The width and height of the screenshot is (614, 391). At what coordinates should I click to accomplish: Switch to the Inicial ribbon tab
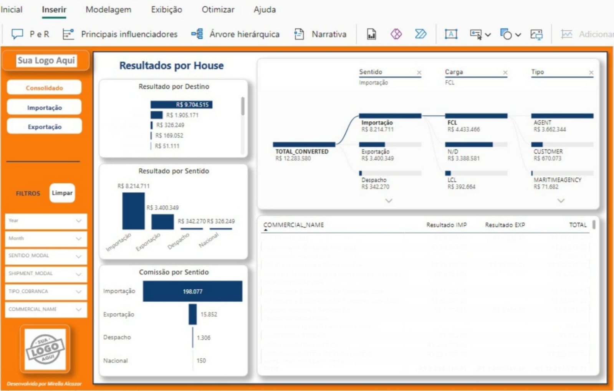(x=12, y=10)
